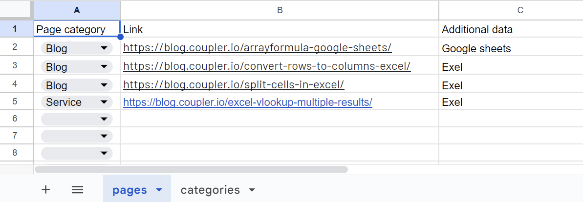Open the categories tab dropdown arrow
Viewport: 583px width, 202px height.
tap(252, 190)
